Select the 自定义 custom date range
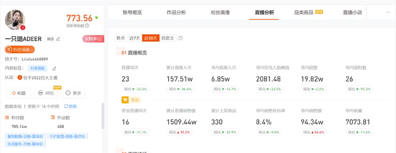 pyautogui.click(x=168, y=38)
